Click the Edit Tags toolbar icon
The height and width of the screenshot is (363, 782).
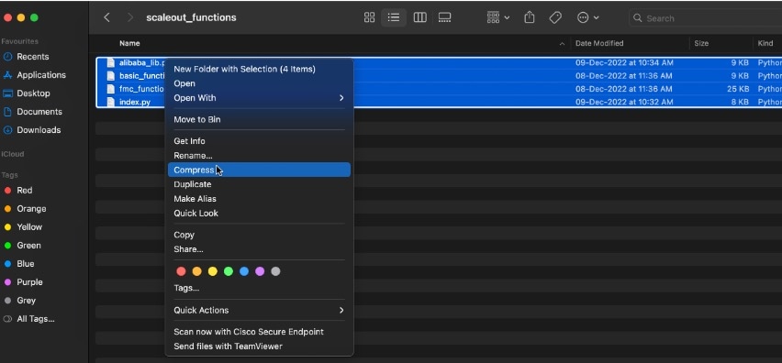(x=555, y=18)
